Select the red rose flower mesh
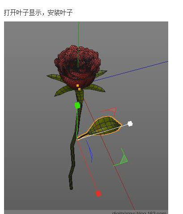Image resolution: width=183 pixels, height=214 pixels. [77, 67]
